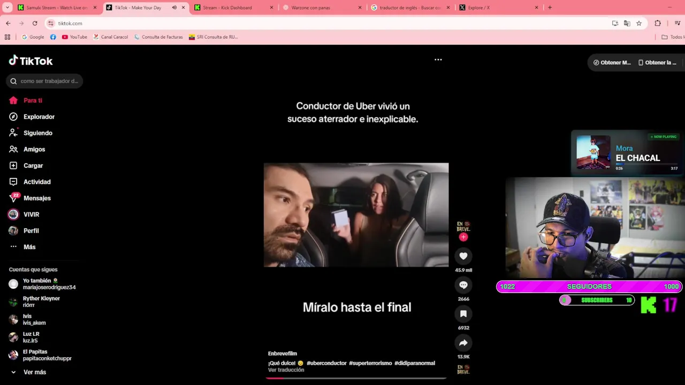Viewport: 685px width, 385px height.
Task: Open #didiparanormal hashtag
Action: (415, 363)
